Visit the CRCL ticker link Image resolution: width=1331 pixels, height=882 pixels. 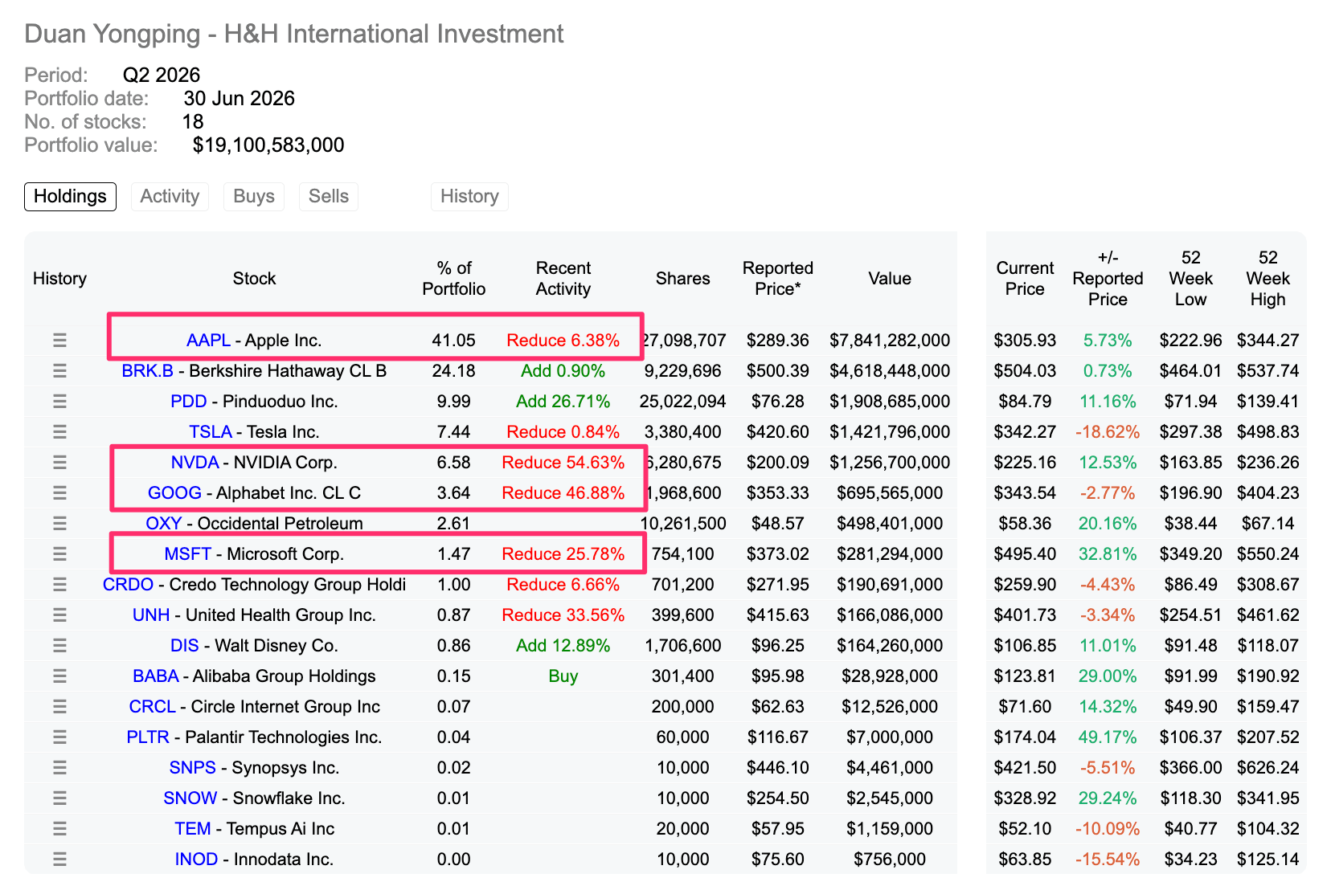(x=153, y=707)
